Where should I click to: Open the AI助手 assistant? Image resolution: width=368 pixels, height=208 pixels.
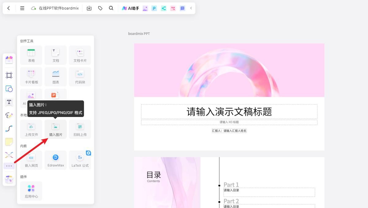(x=130, y=8)
